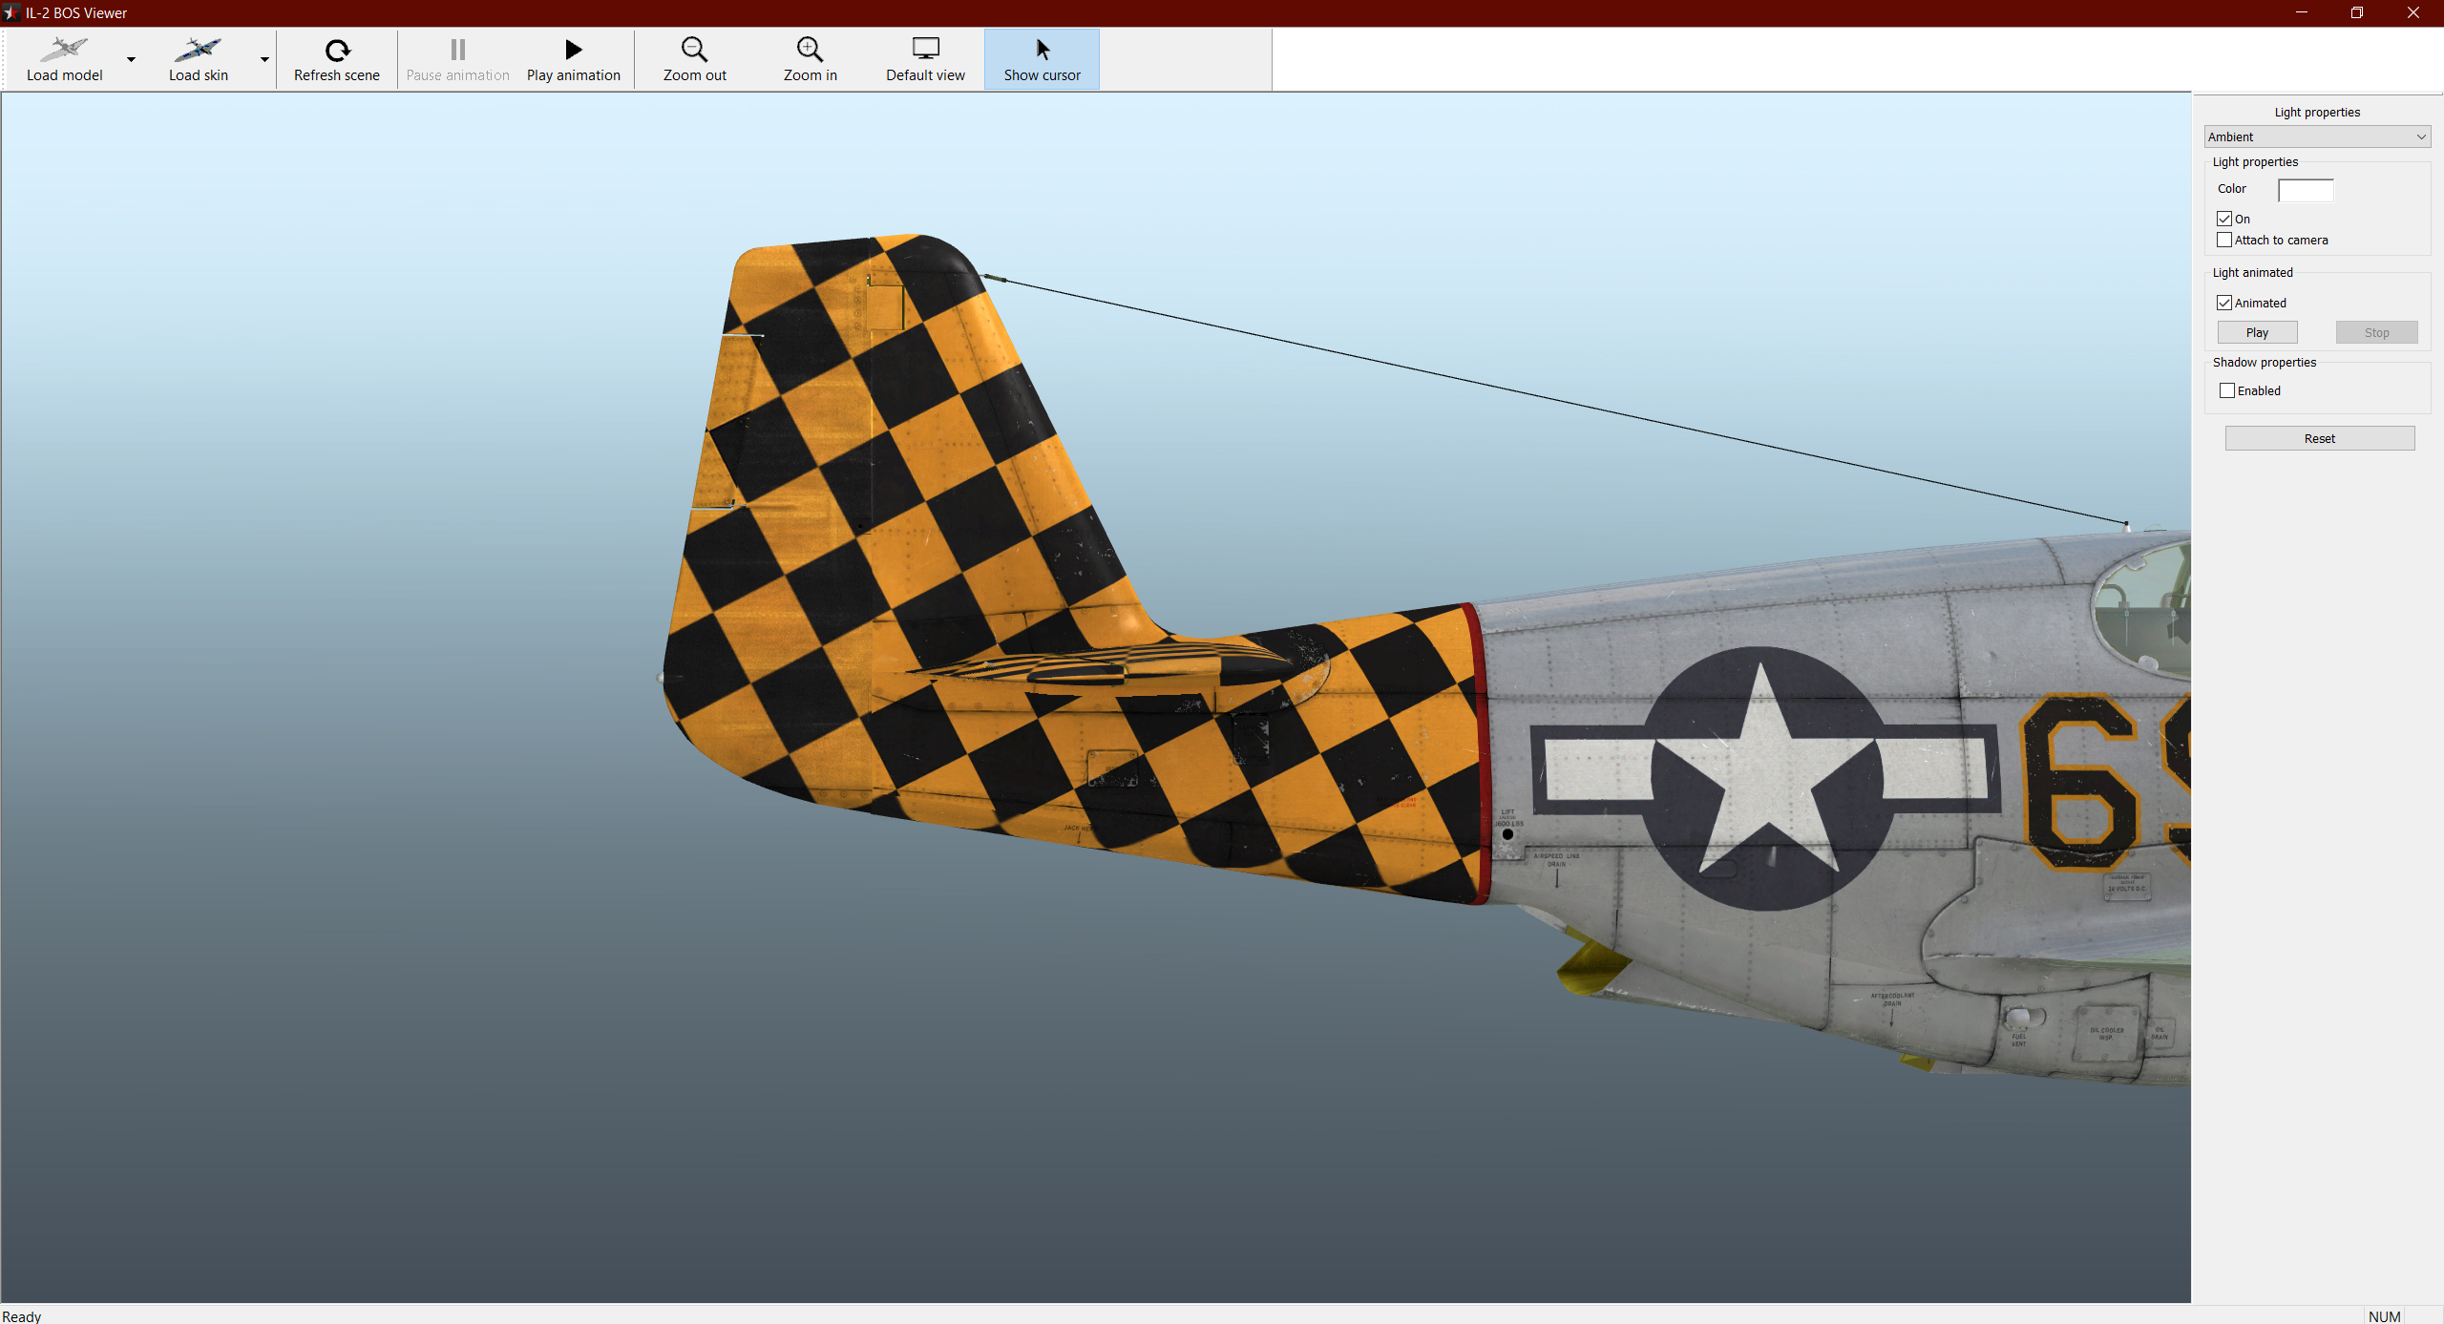Viewport: 2444px width, 1324px height.
Task: Click the Zoom out magnifier icon
Action: (x=694, y=50)
